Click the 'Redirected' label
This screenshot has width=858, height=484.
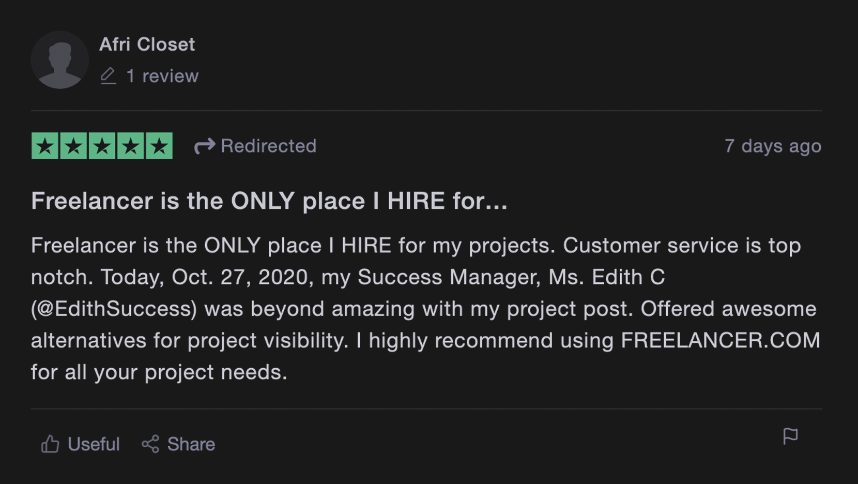268,146
